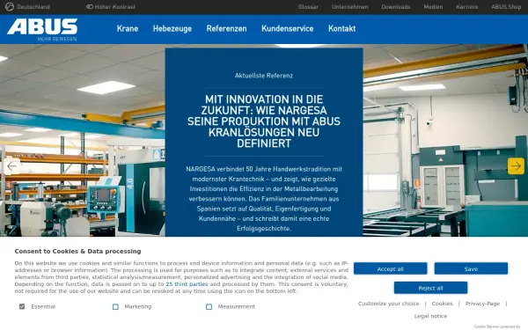Click the Aktuellste Referenz label
The height and width of the screenshot is (330, 528).
point(264,76)
